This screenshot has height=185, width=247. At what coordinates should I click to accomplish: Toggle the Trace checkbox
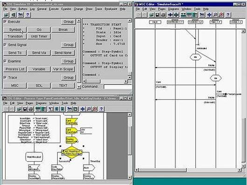click(x=5, y=77)
